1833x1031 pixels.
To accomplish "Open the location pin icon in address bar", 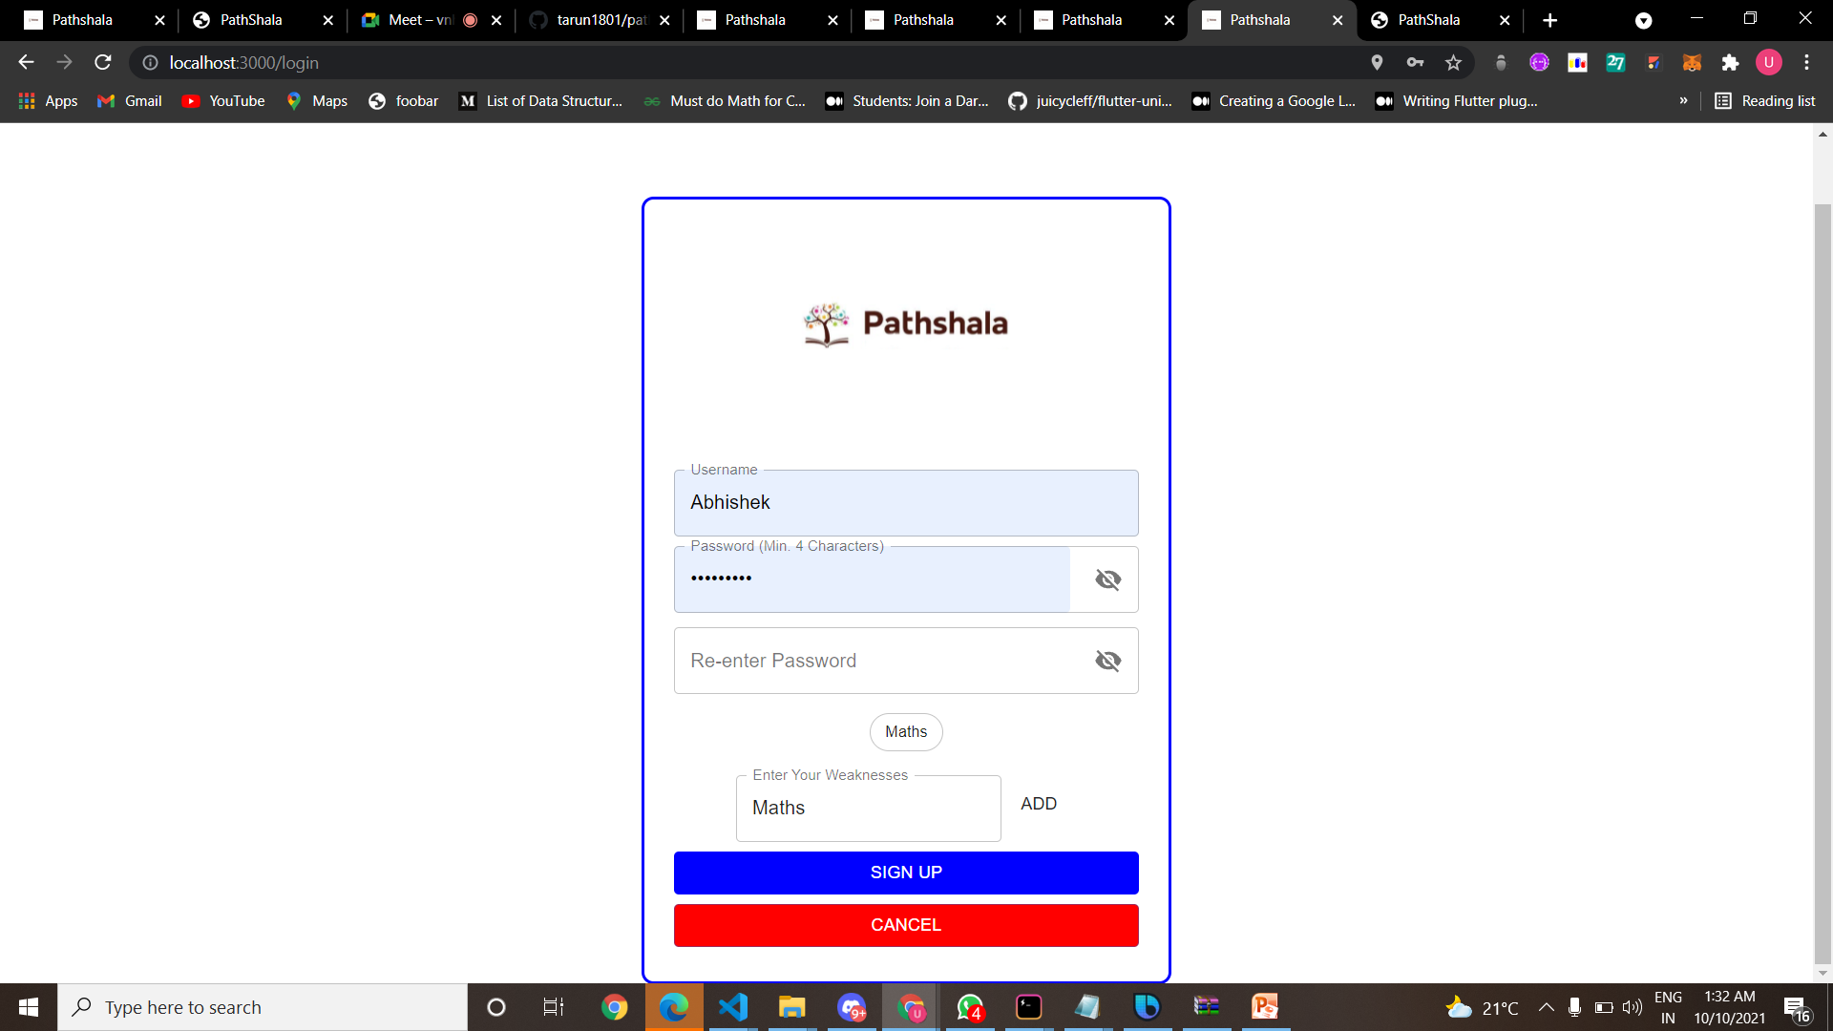I will pos(1377,62).
